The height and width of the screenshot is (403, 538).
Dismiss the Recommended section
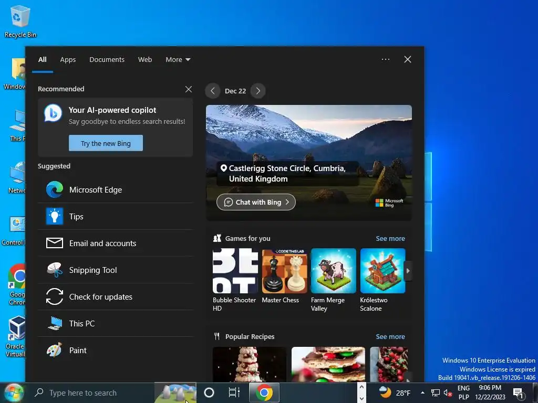pyautogui.click(x=189, y=89)
